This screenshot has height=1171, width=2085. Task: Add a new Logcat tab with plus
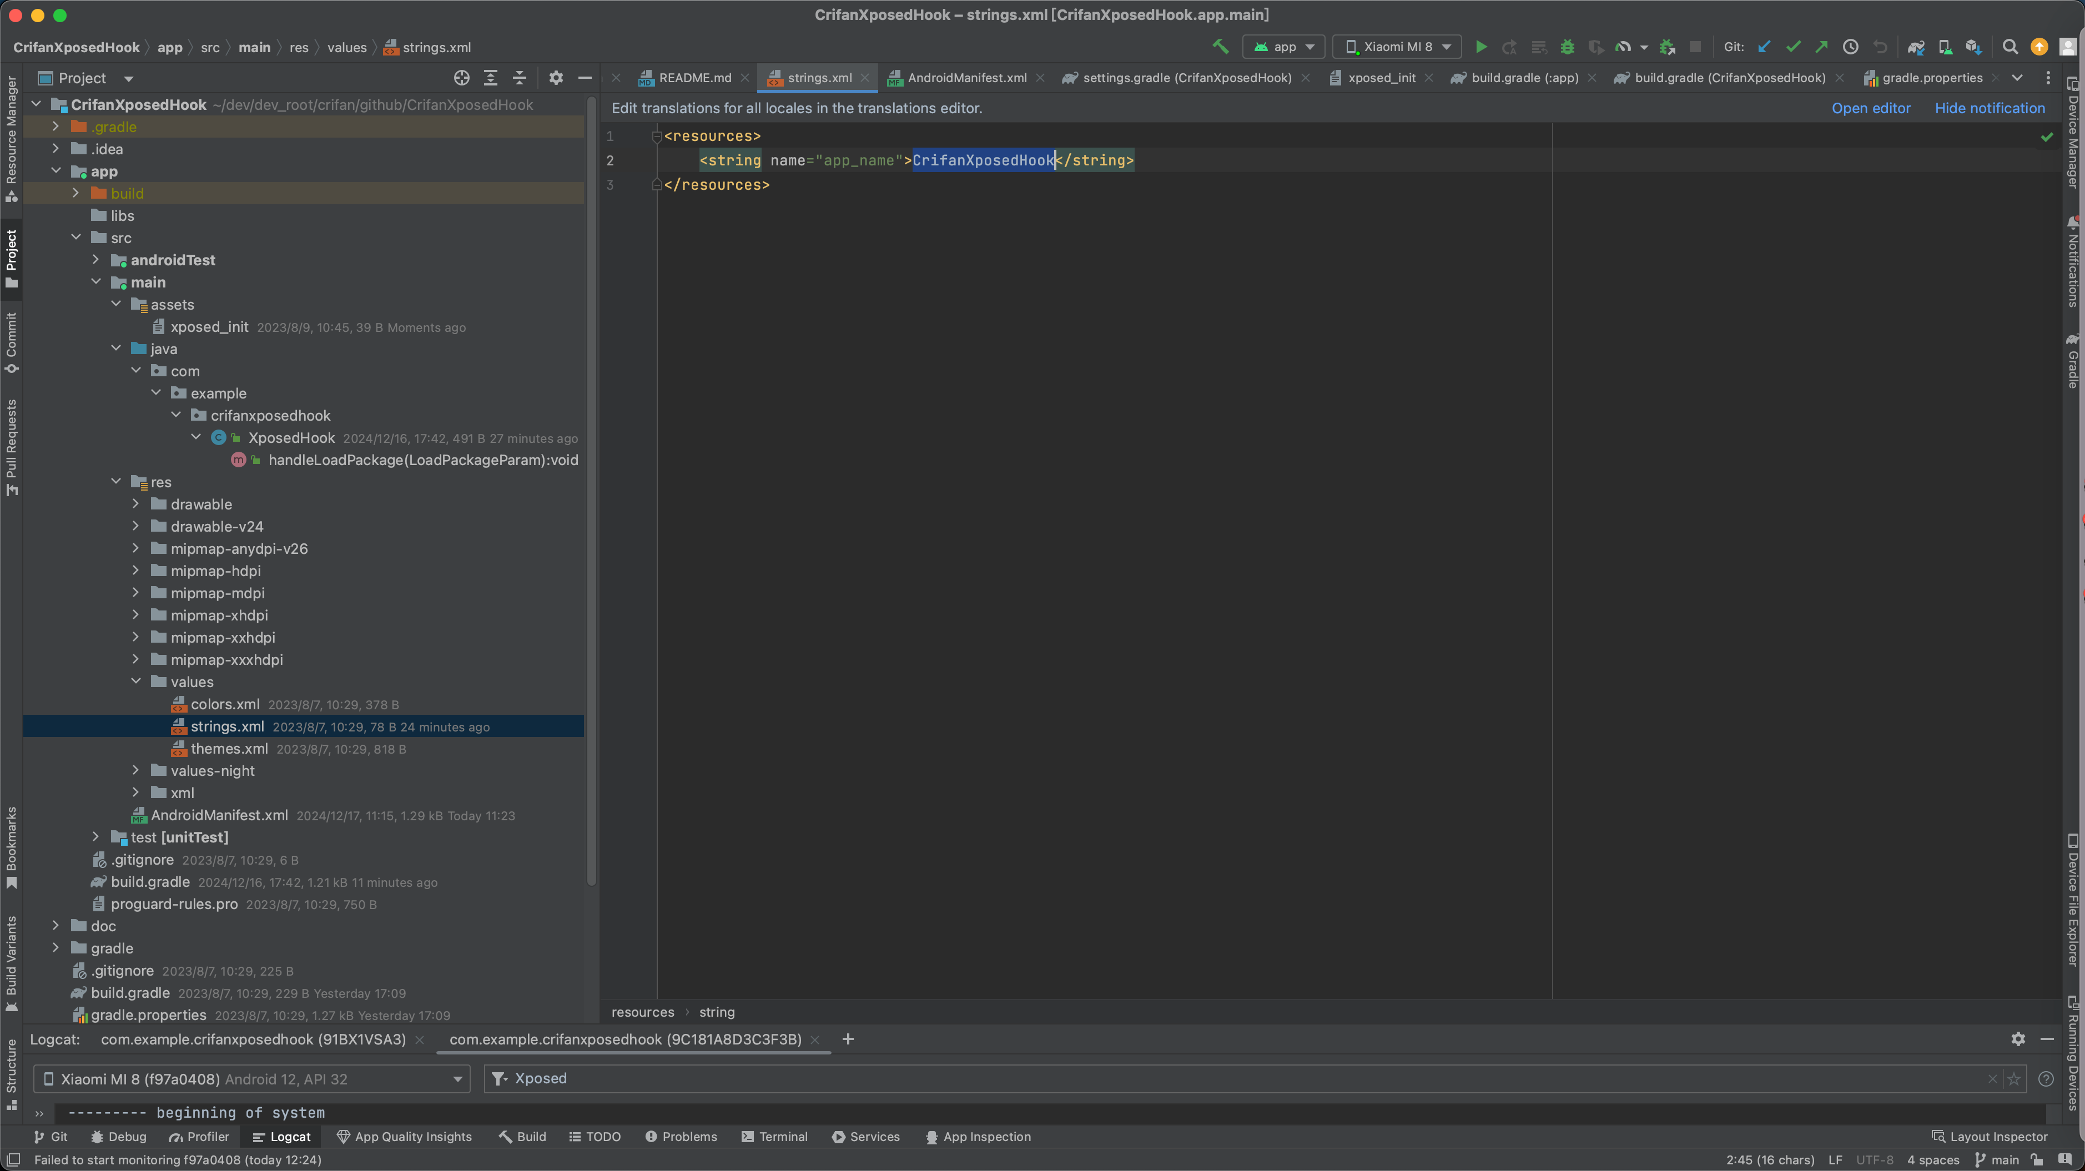pos(848,1039)
